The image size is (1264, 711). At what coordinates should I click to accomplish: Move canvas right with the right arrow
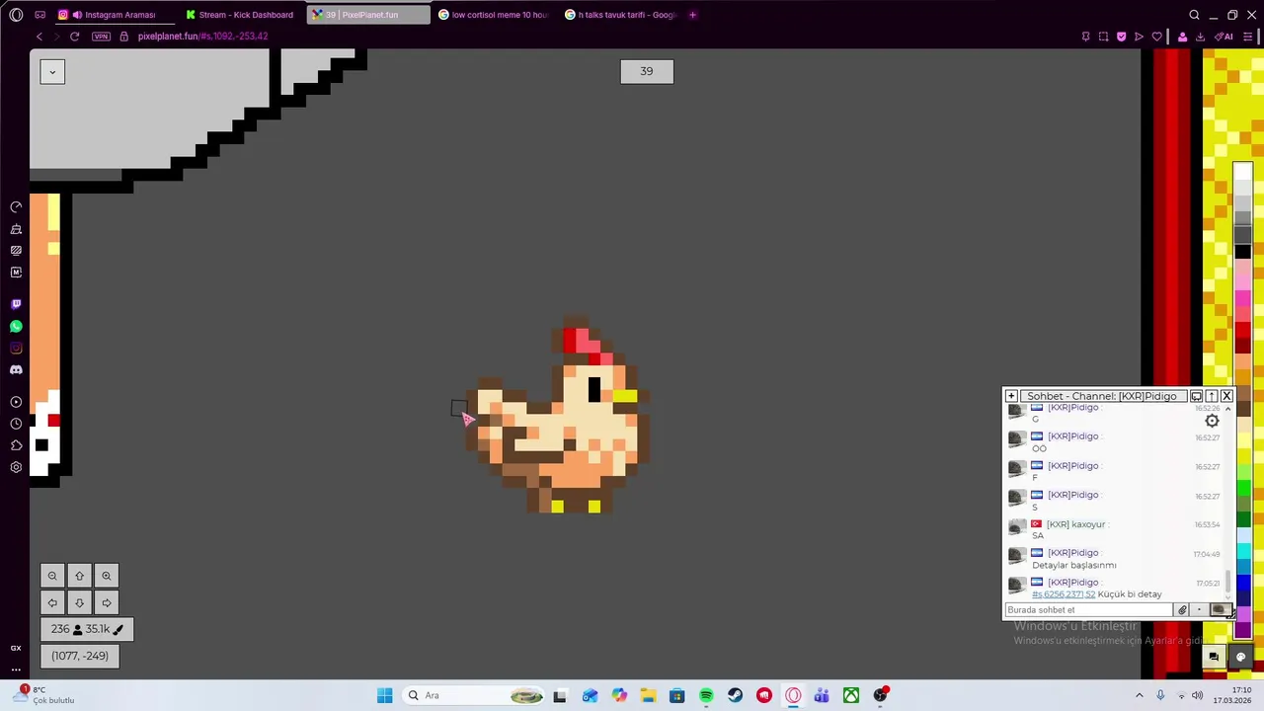tap(107, 602)
